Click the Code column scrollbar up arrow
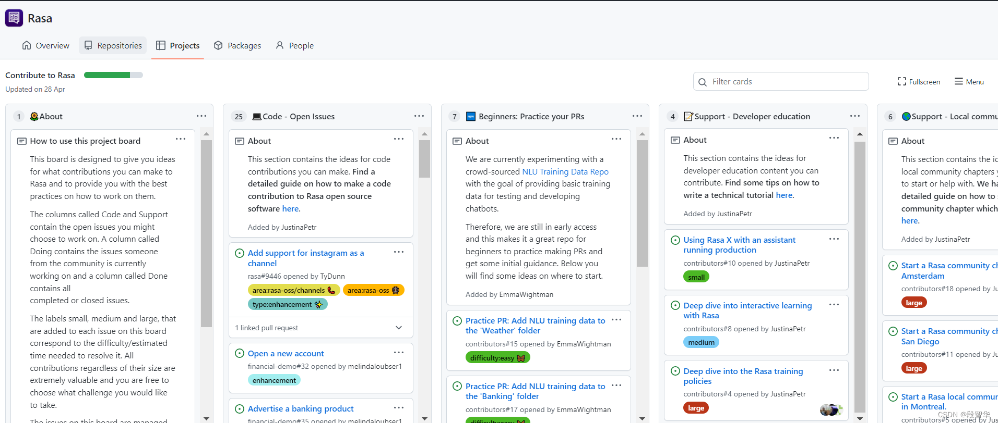998x423 pixels. tap(424, 134)
